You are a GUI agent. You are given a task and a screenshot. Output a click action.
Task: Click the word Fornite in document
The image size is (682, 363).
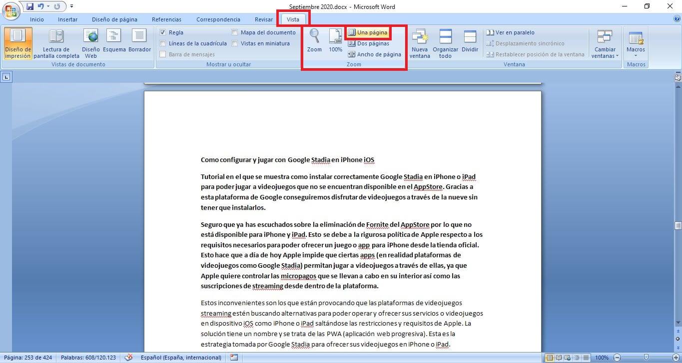(377, 224)
